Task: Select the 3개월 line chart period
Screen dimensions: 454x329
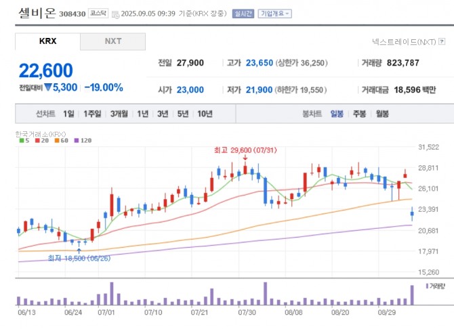Action: tap(119, 114)
